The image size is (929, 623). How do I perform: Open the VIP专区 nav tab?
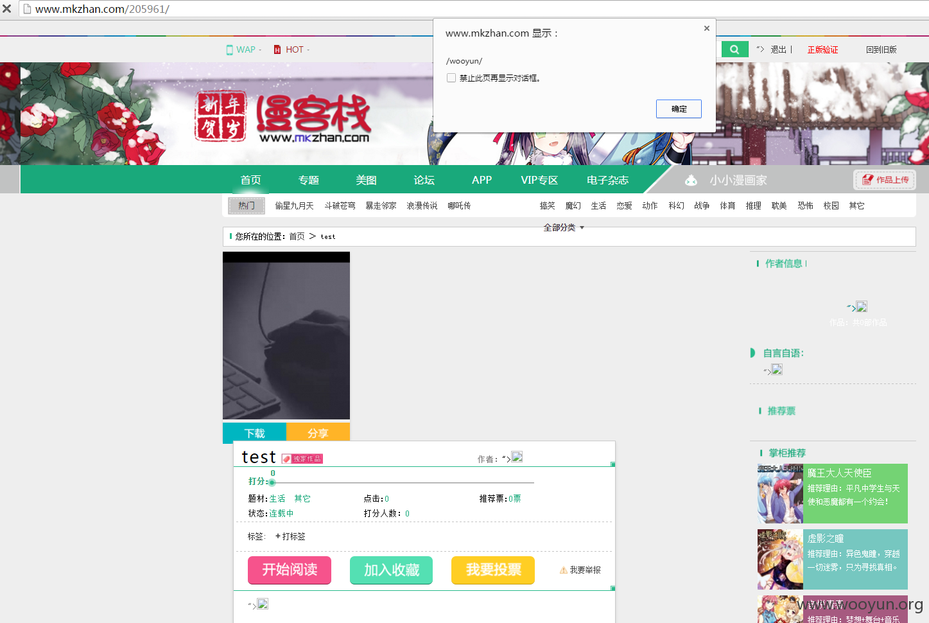click(x=539, y=180)
